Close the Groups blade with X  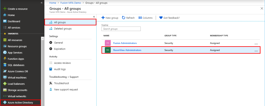tap(262, 8)
